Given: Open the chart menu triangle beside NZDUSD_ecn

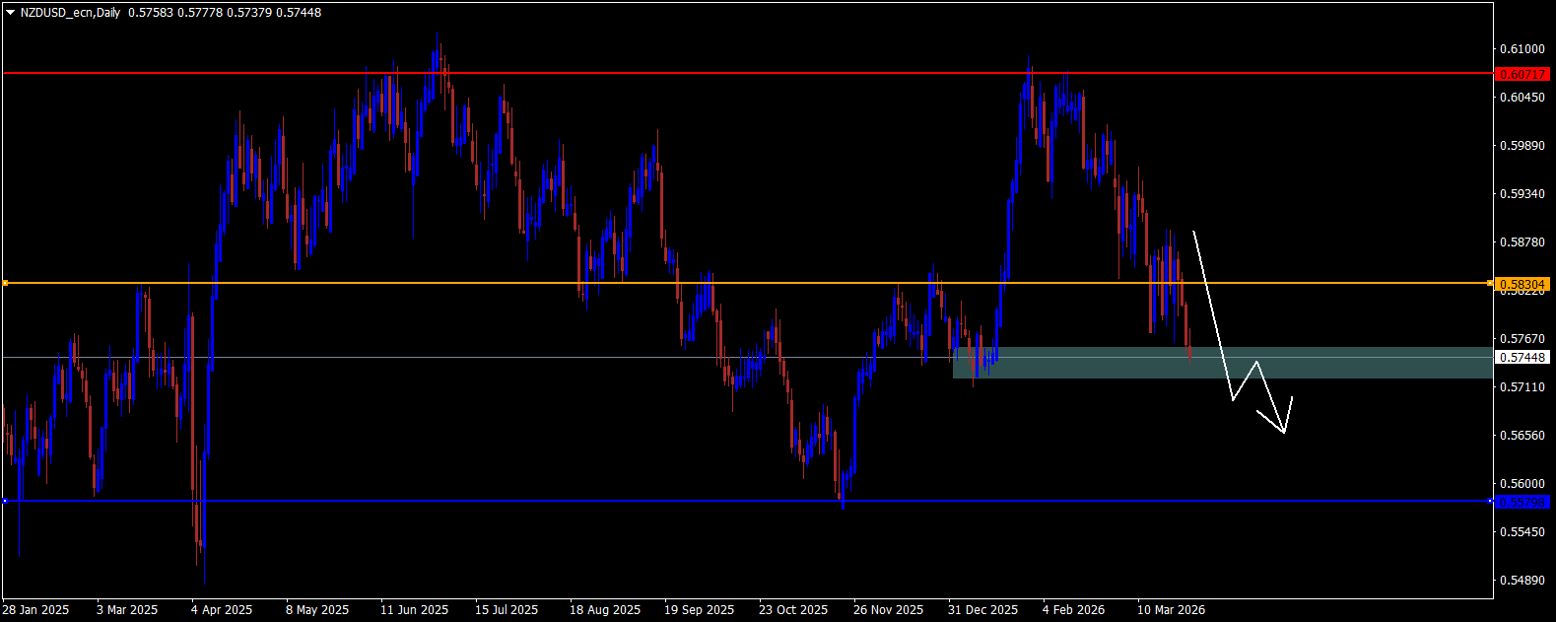Looking at the screenshot, I should (x=10, y=13).
